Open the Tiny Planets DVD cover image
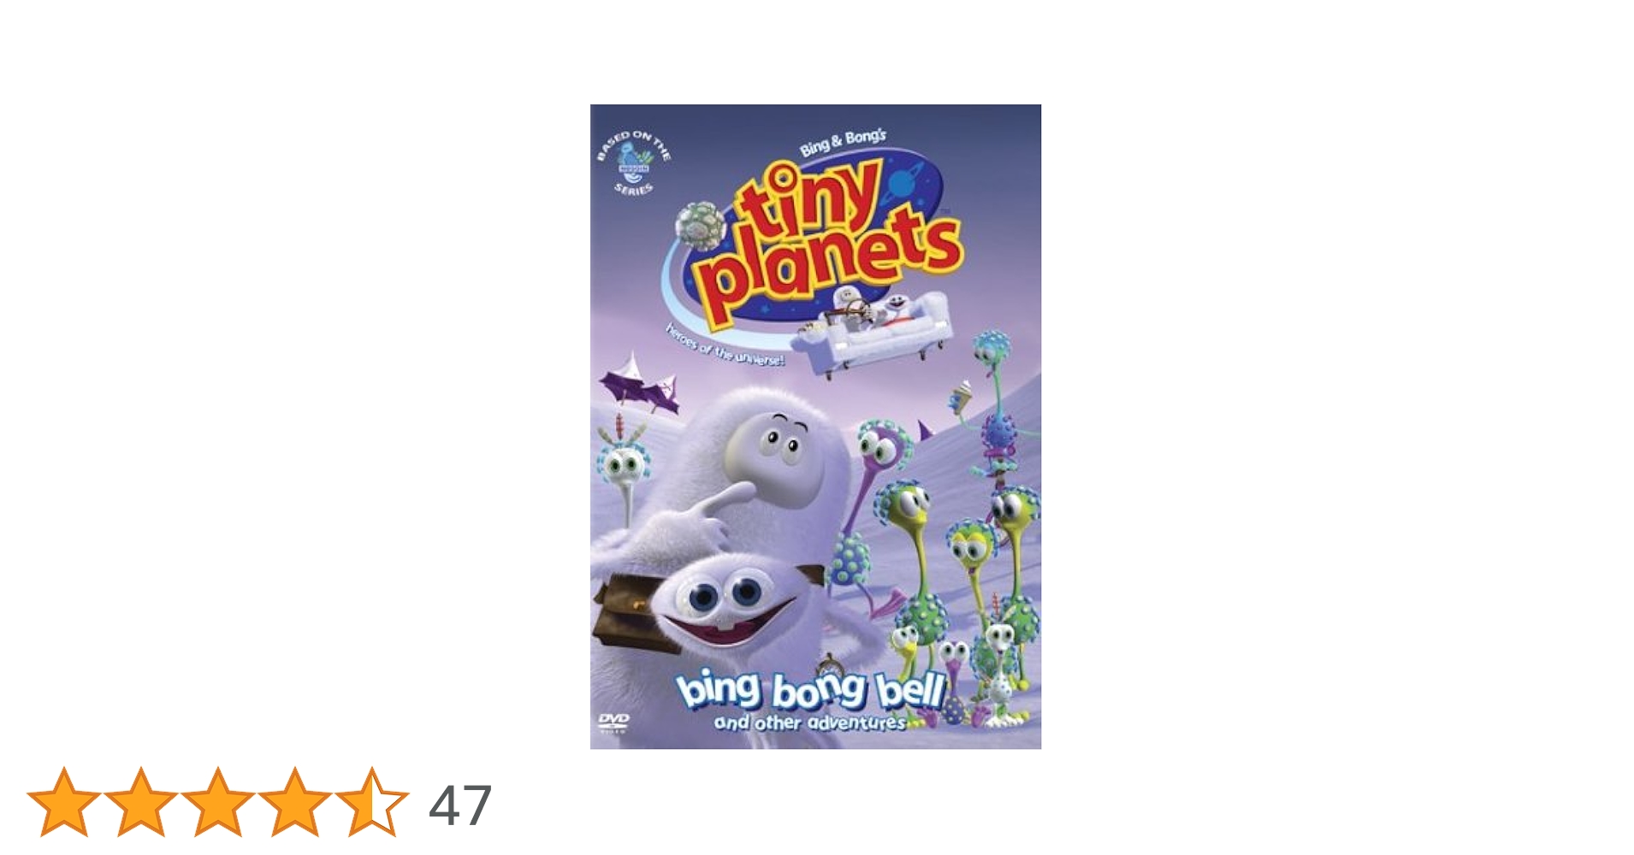The width and height of the screenshot is (1634, 855). click(x=815, y=427)
